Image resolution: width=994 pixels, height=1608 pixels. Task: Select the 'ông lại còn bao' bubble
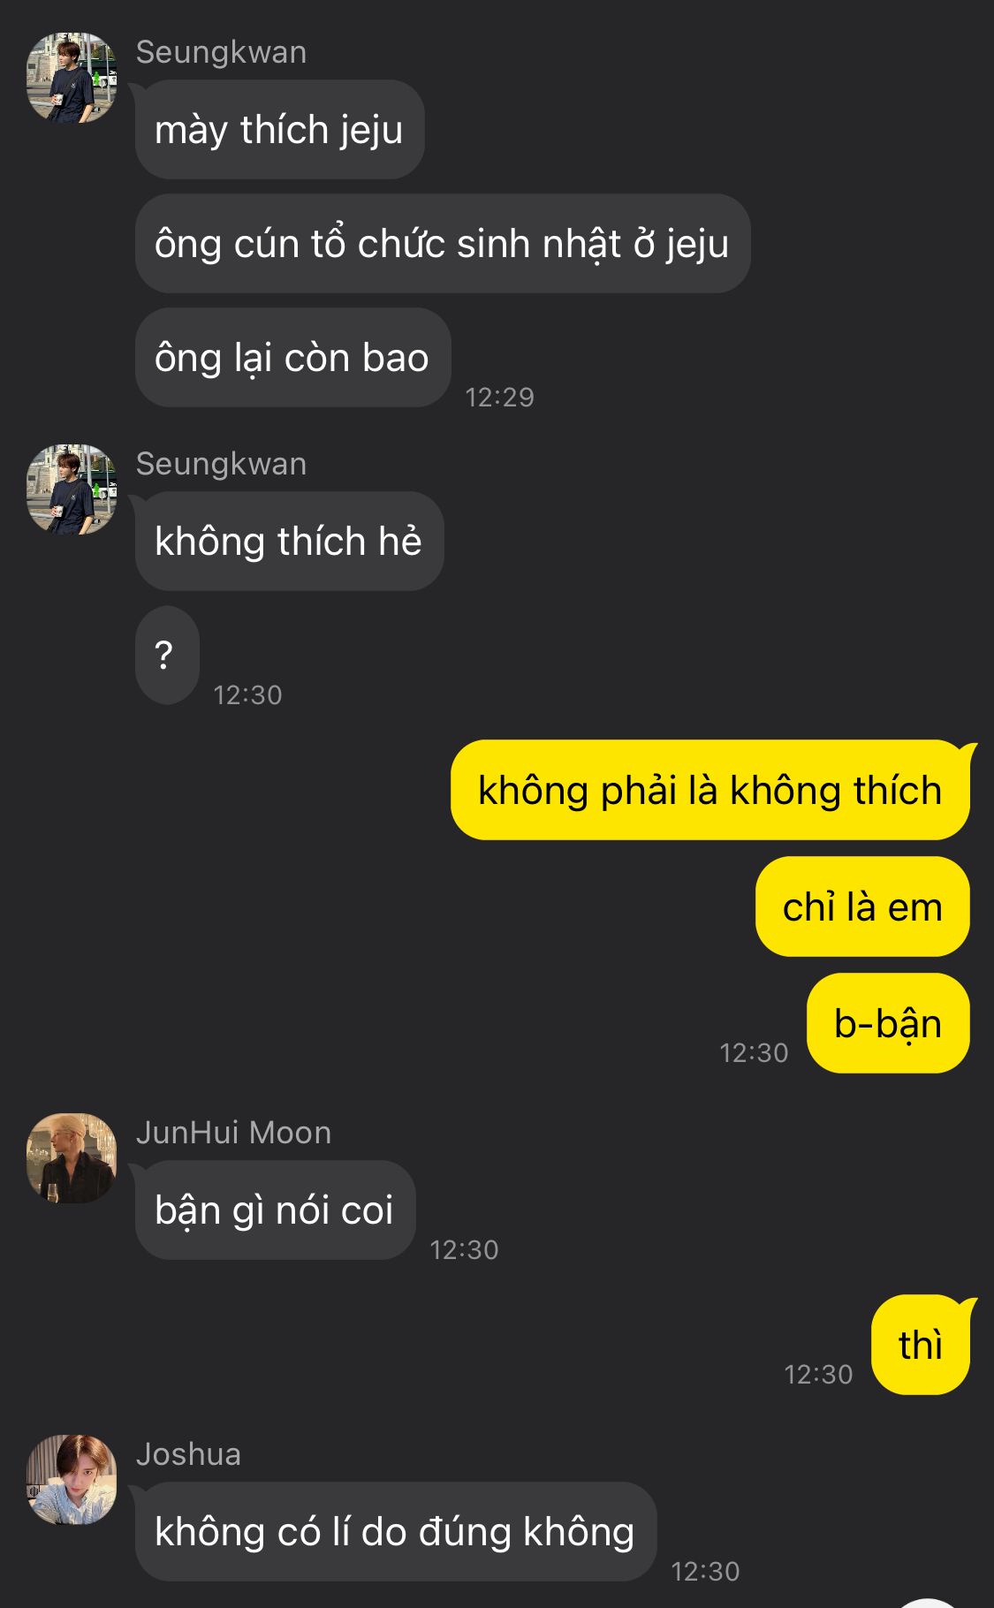pyautogui.click(x=292, y=358)
